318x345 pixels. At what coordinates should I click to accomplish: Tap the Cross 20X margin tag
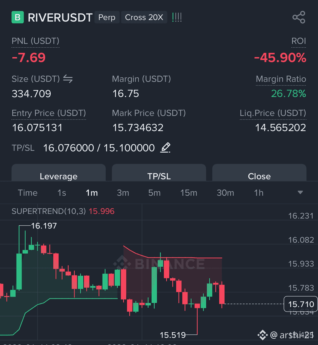(x=144, y=17)
